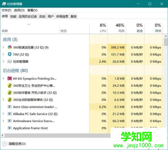The image size is (168, 150).
Task: Click the vertical scrollbar thumb
Action: click(166, 42)
